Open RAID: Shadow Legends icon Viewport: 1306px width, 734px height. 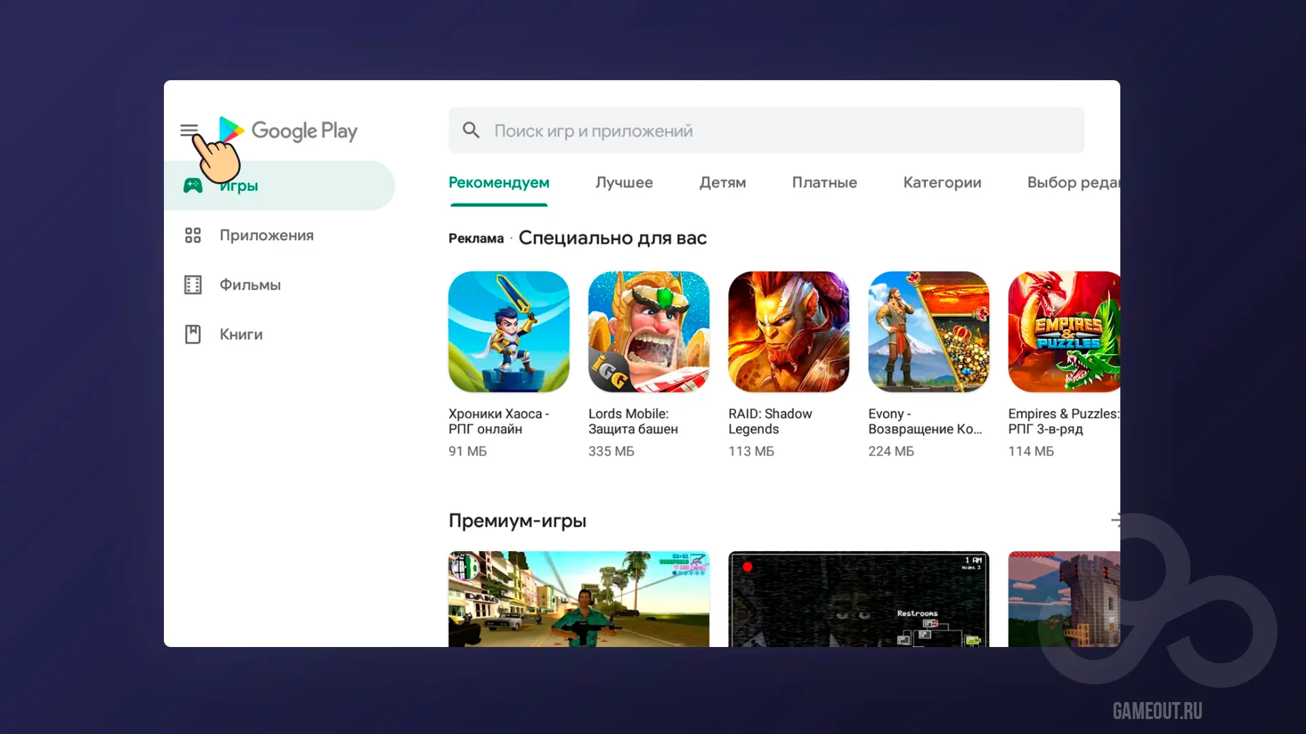click(788, 332)
